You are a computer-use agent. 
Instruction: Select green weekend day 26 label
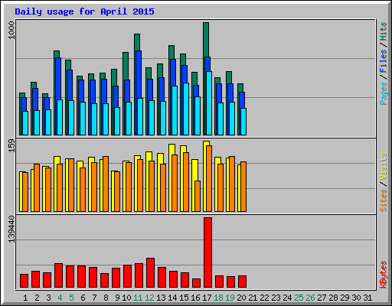coord(310,298)
